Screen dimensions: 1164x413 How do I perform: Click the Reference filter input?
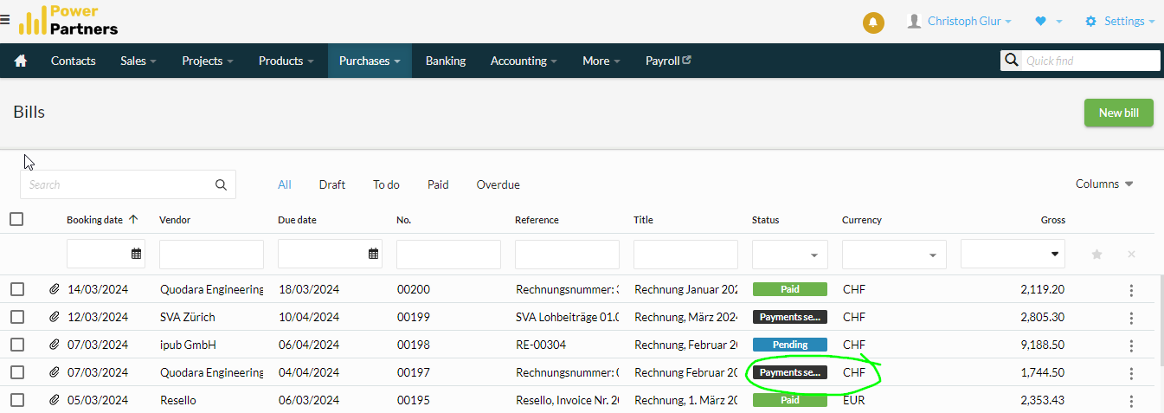click(x=567, y=255)
